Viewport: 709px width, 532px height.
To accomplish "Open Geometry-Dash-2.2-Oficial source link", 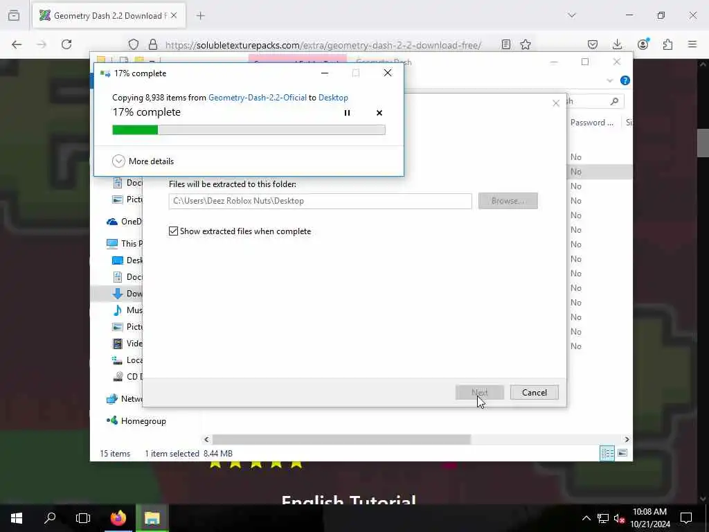I will [x=258, y=97].
